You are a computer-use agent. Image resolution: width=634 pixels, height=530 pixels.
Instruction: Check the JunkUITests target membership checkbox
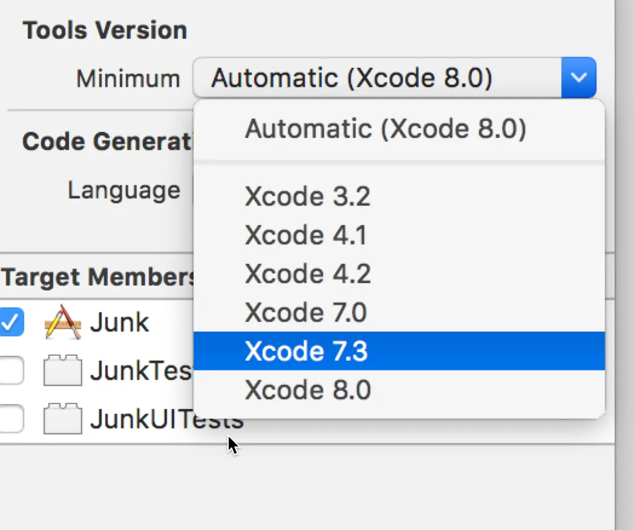(x=11, y=418)
